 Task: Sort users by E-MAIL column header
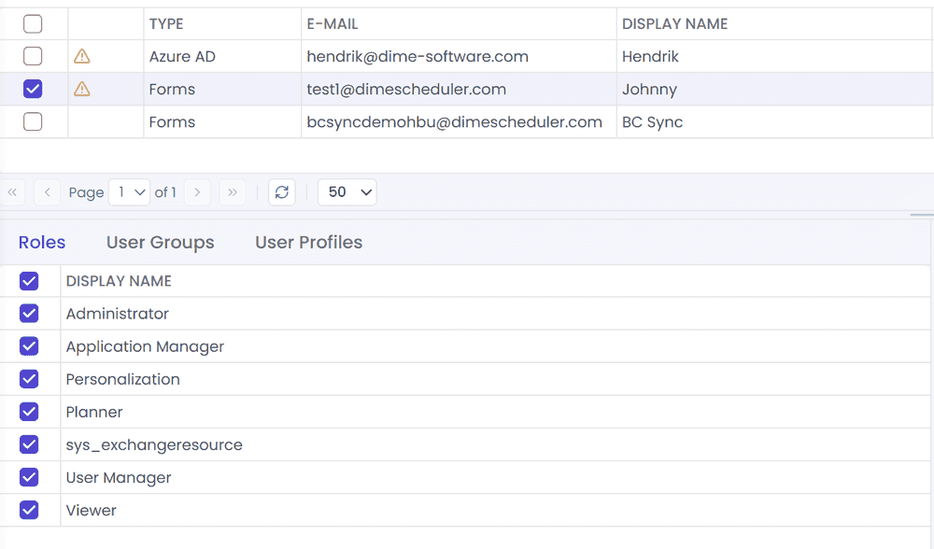pos(333,24)
